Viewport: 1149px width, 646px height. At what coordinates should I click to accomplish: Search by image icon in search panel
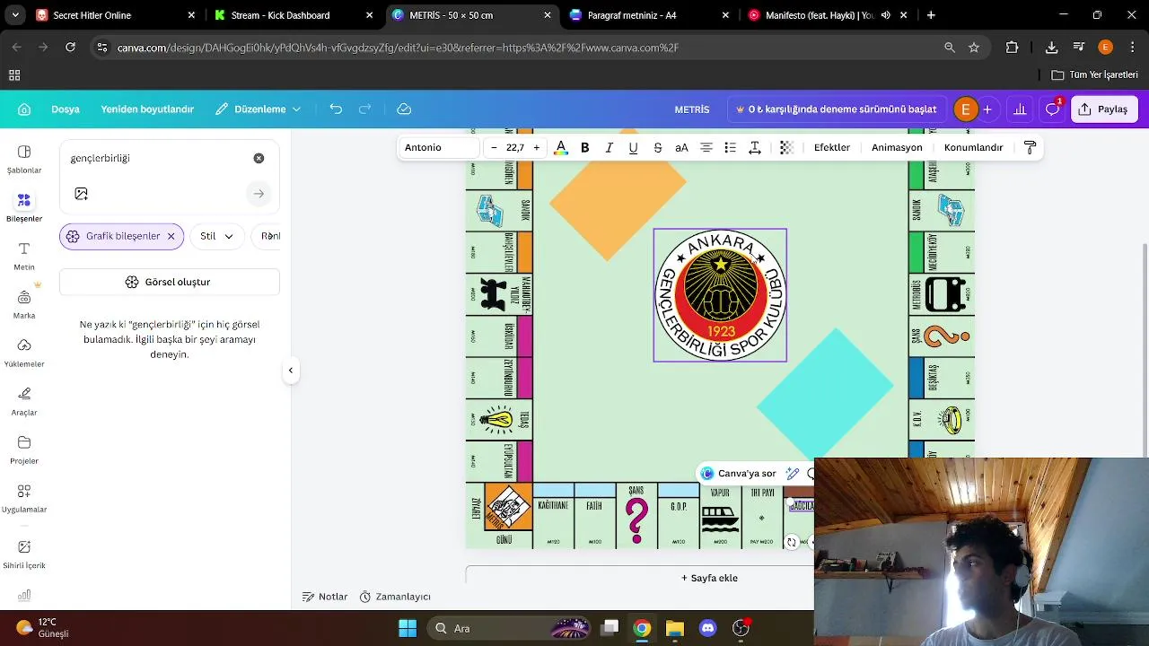pos(82,194)
